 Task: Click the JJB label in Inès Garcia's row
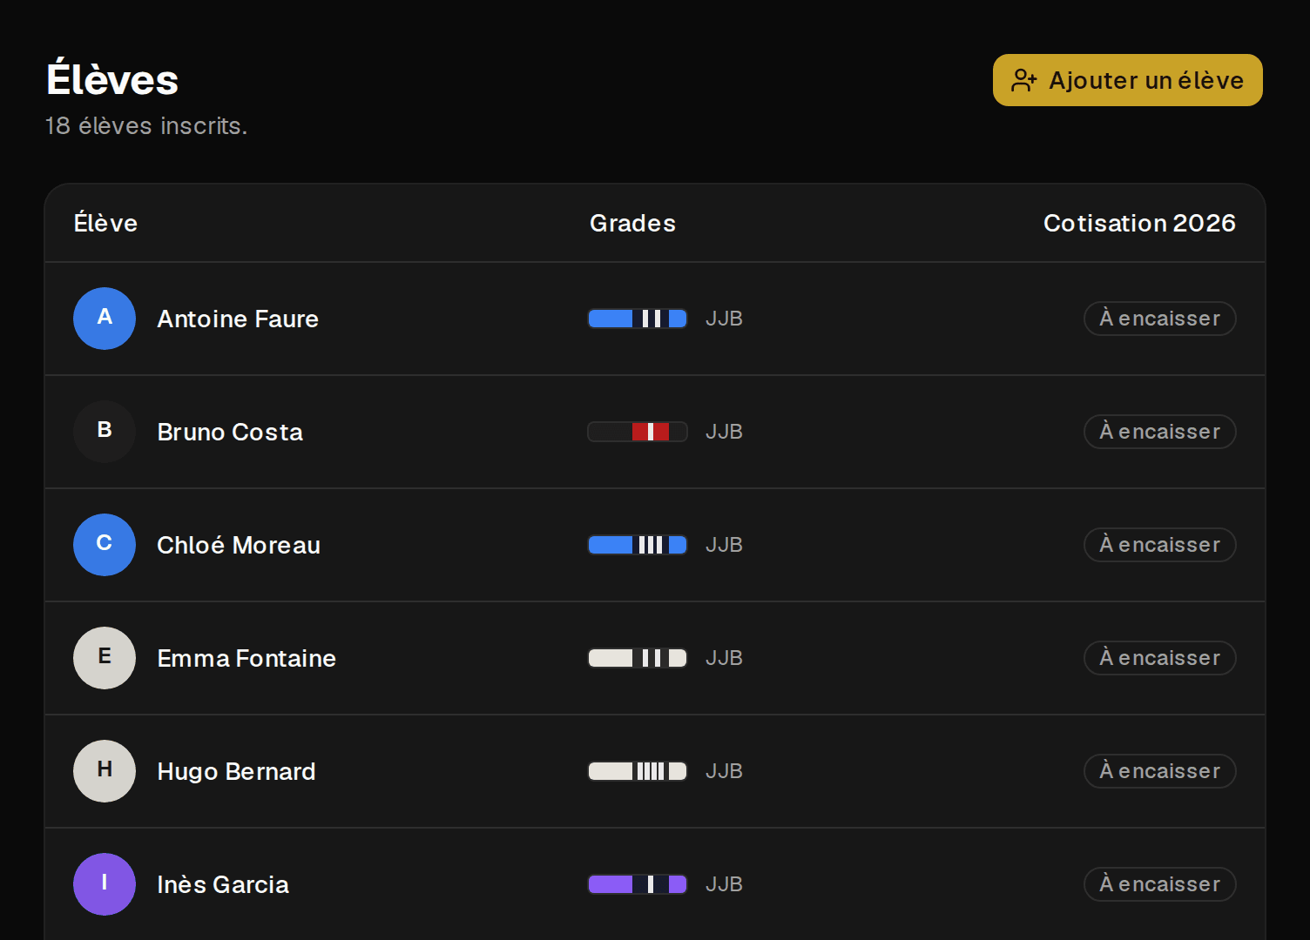(x=724, y=884)
